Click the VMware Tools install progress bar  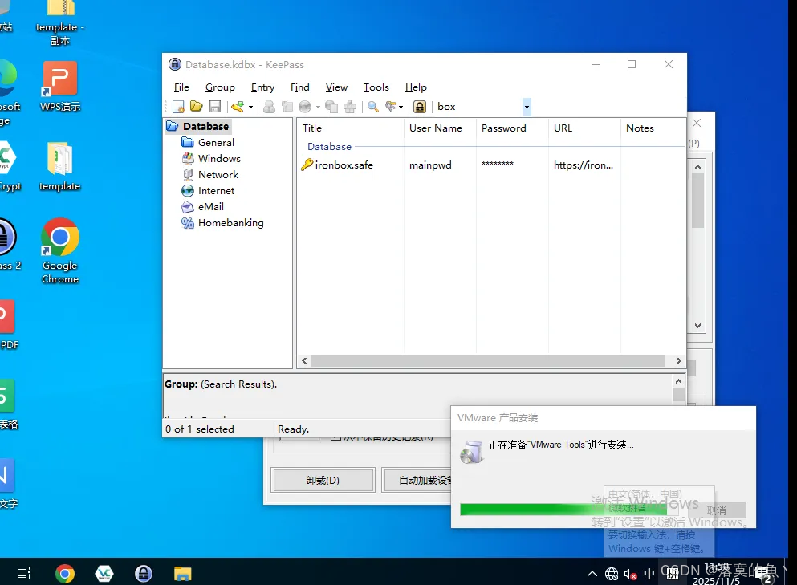coord(569,510)
